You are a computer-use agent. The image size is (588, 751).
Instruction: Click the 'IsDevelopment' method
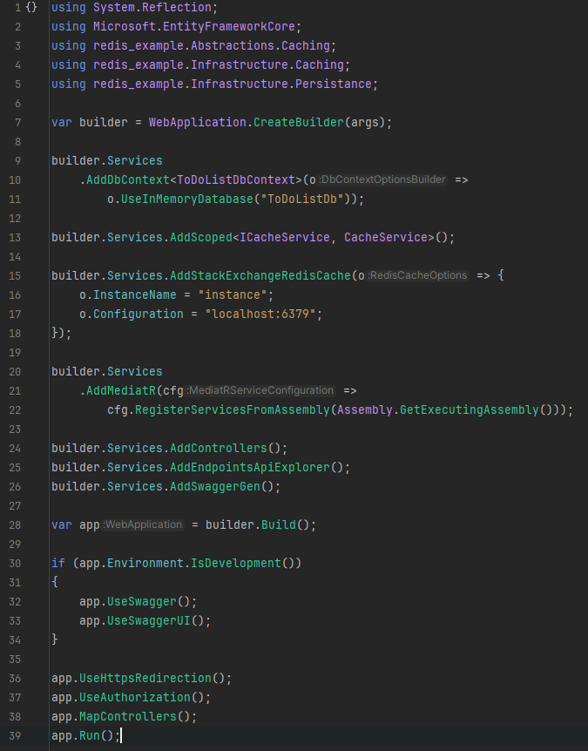coord(235,563)
